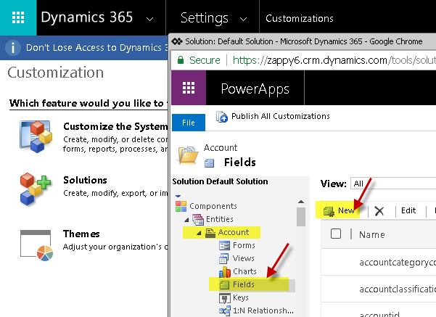Image resolution: width=436 pixels, height=317 pixels.
Task: Click the accountcategorycode field row
Action: pyautogui.click(x=379, y=262)
